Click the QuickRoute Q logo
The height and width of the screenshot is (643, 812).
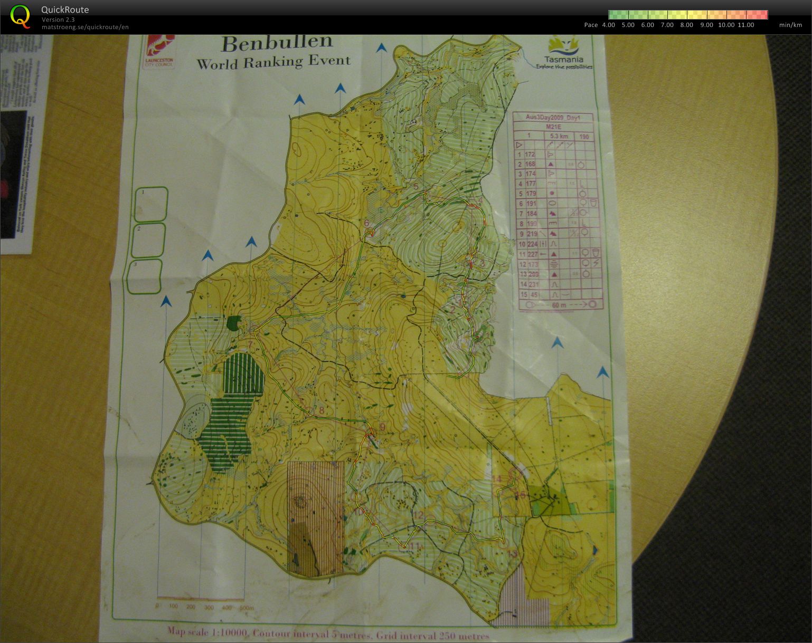[21, 16]
